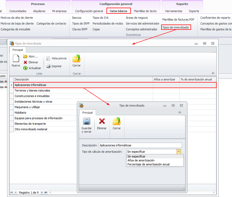Collapse ribbon arrow in Tipo de inmovilizado dialog
This screenshot has width=232, height=197.
coord(180,112)
